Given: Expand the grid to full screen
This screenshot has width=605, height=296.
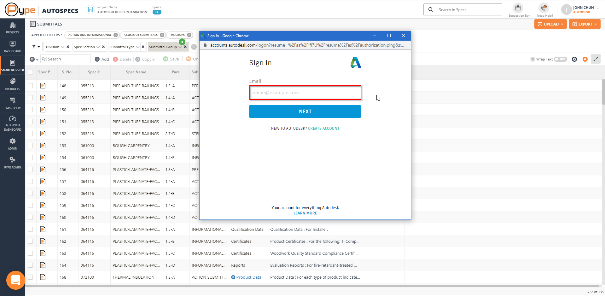Looking at the screenshot, I should [596, 59].
